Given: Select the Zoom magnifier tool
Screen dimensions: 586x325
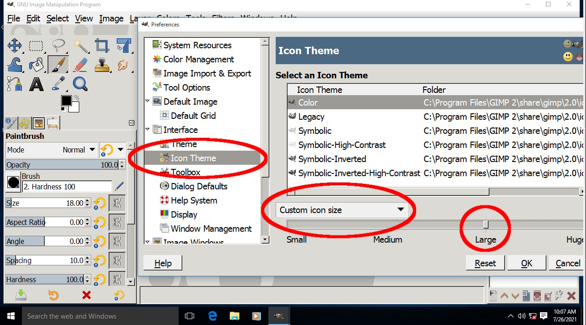Looking at the screenshot, I should 80,84.
